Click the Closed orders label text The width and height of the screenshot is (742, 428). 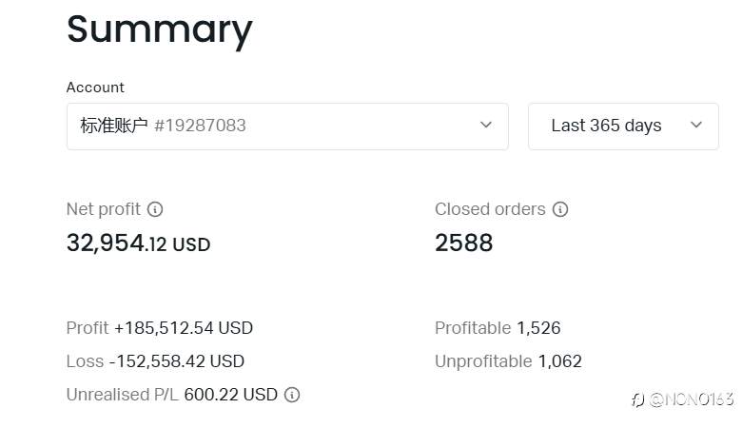490,209
